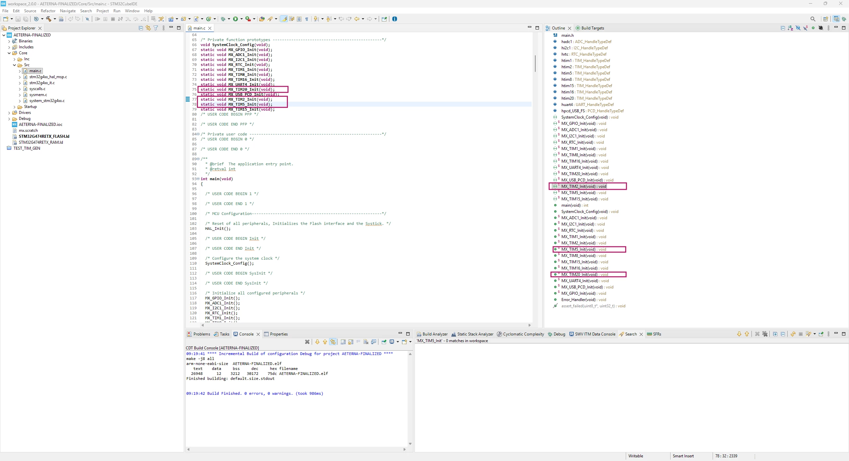The width and height of the screenshot is (849, 461).
Task: Click down arrow Next icon in Console toolbar
Action: [x=317, y=342]
